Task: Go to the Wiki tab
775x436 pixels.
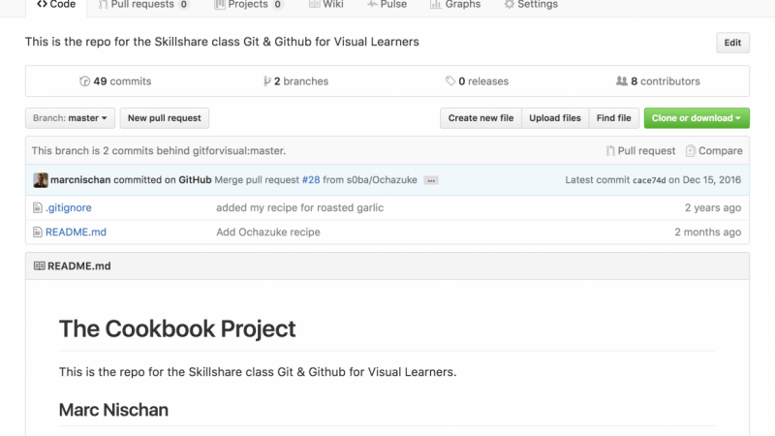Action: click(326, 5)
